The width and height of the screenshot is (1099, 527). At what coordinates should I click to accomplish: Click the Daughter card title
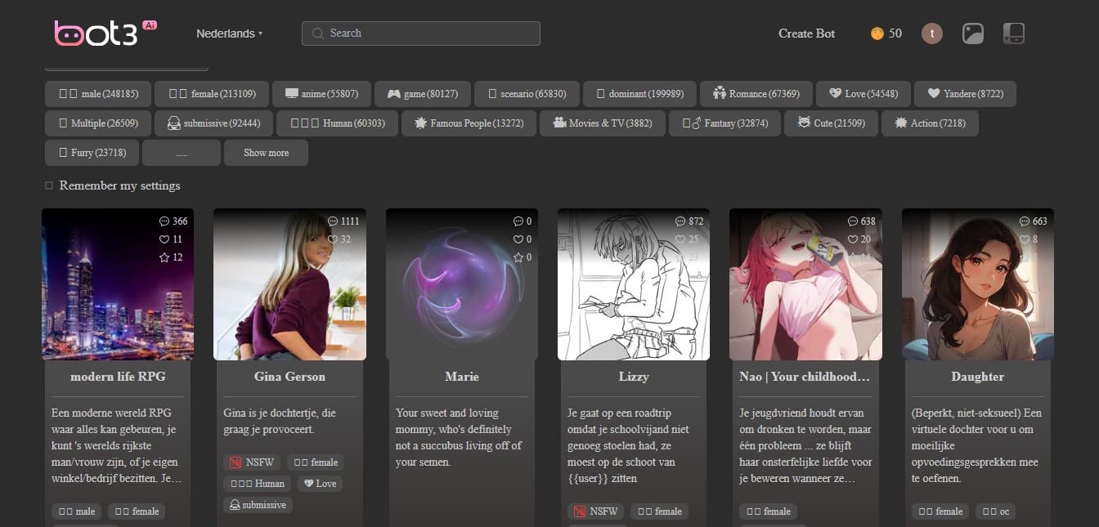[x=978, y=377]
